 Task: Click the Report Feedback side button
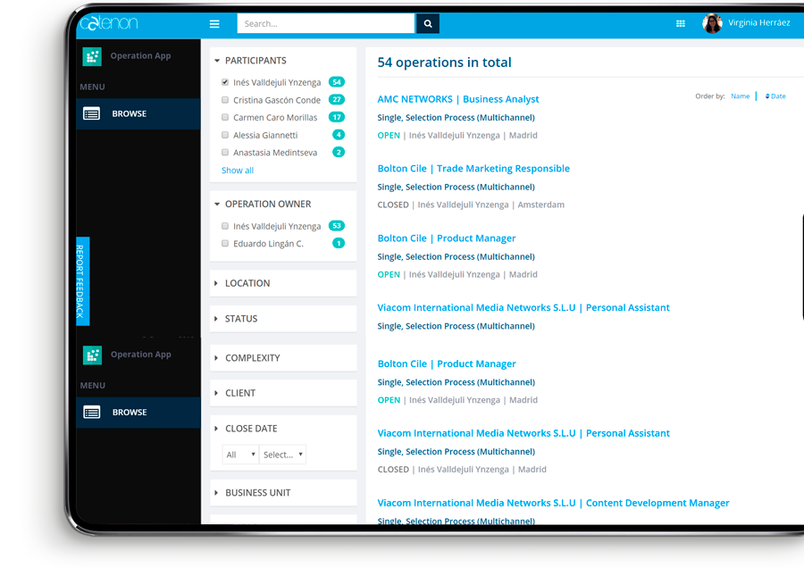pyautogui.click(x=82, y=281)
